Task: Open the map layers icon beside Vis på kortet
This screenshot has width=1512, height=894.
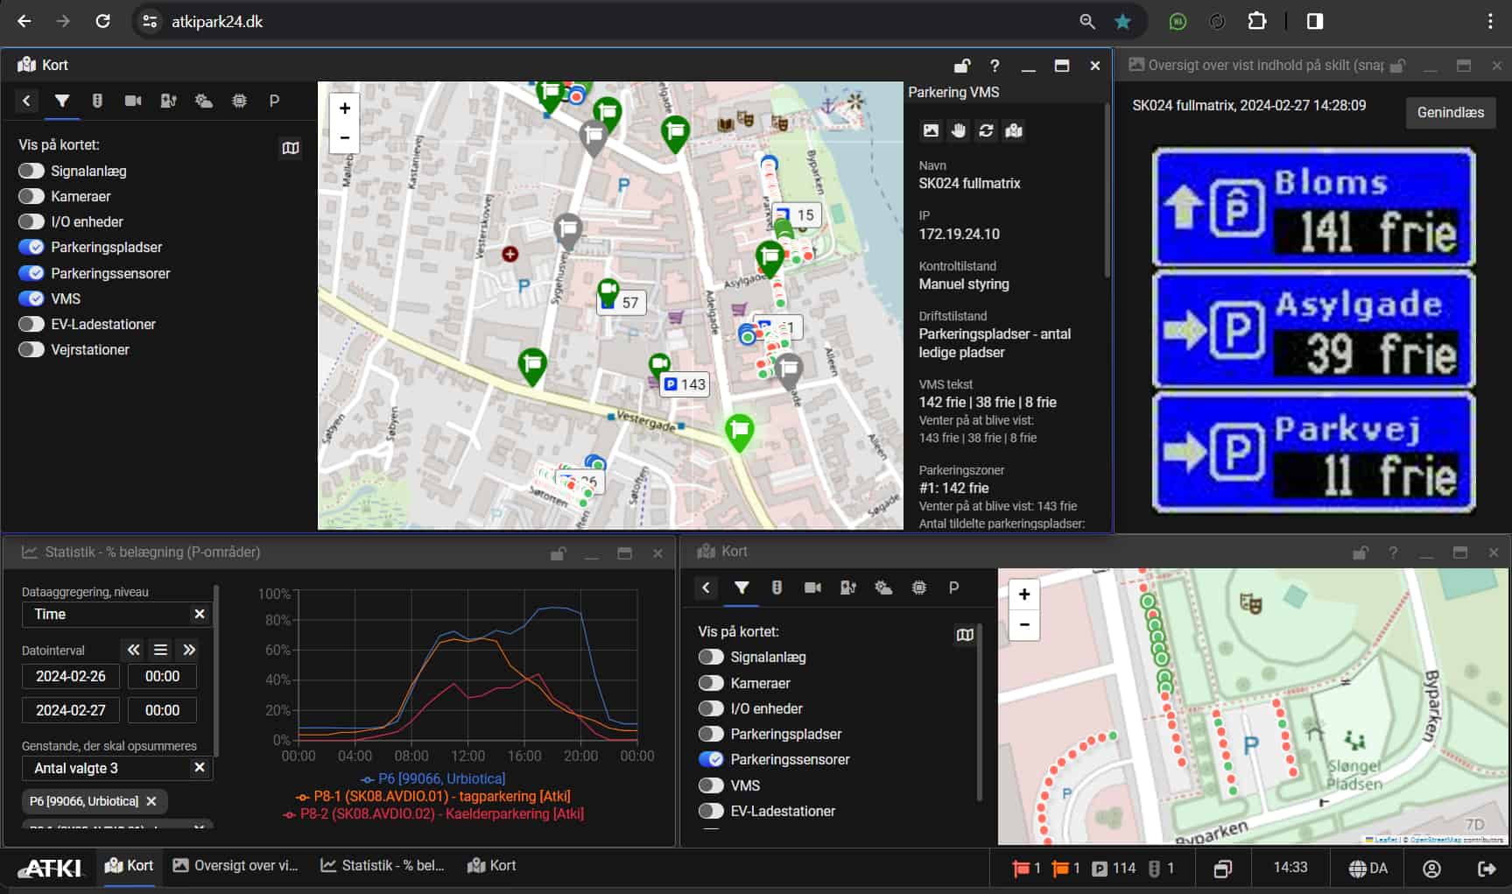Action: tap(291, 148)
